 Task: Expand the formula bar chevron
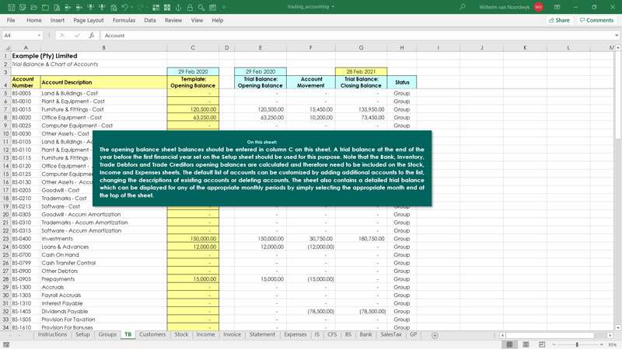tap(617, 35)
